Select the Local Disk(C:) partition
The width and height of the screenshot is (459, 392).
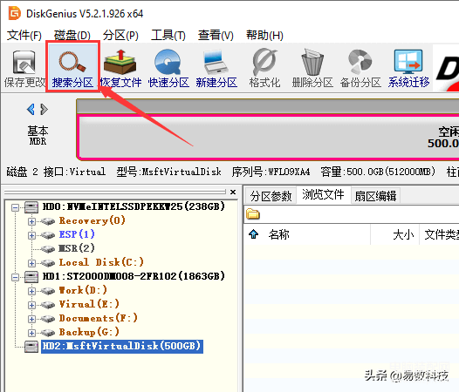[x=101, y=262]
